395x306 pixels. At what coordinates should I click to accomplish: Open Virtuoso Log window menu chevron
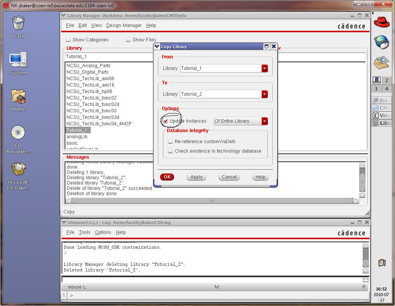(64, 222)
